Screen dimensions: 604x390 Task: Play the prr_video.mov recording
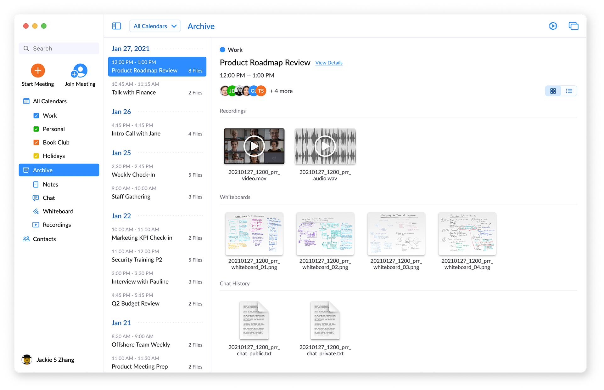pos(254,146)
